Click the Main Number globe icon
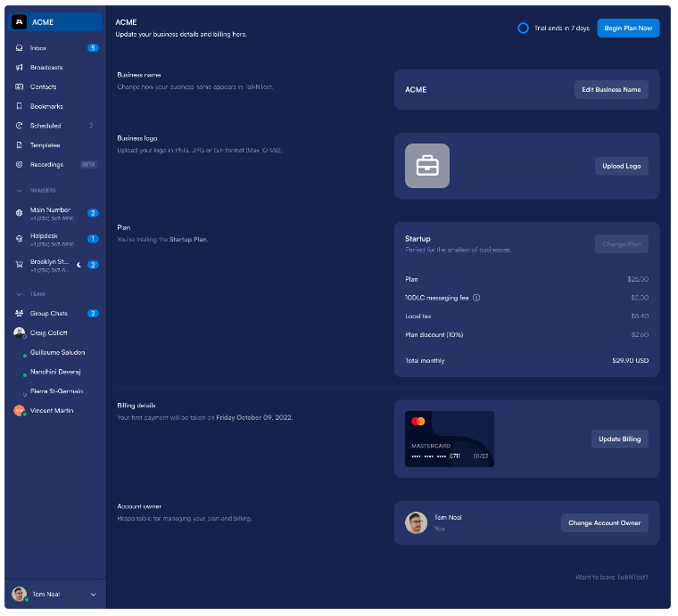This screenshot has height=616, width=678. tap(19, 213)
